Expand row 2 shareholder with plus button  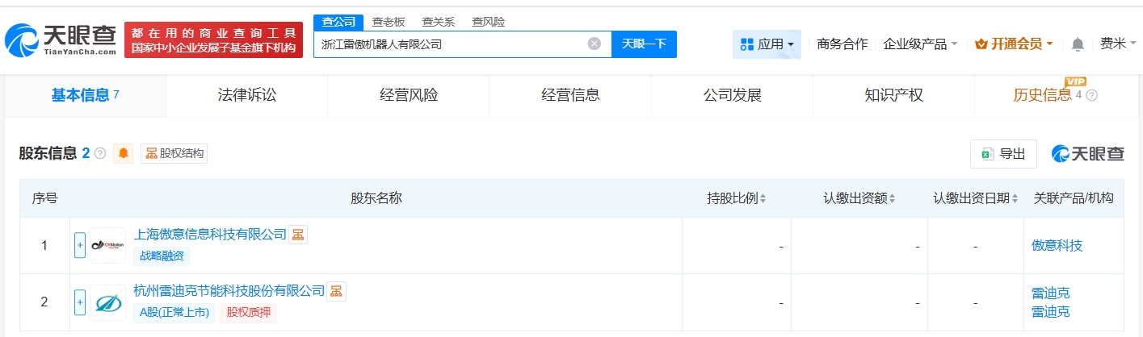80,302
